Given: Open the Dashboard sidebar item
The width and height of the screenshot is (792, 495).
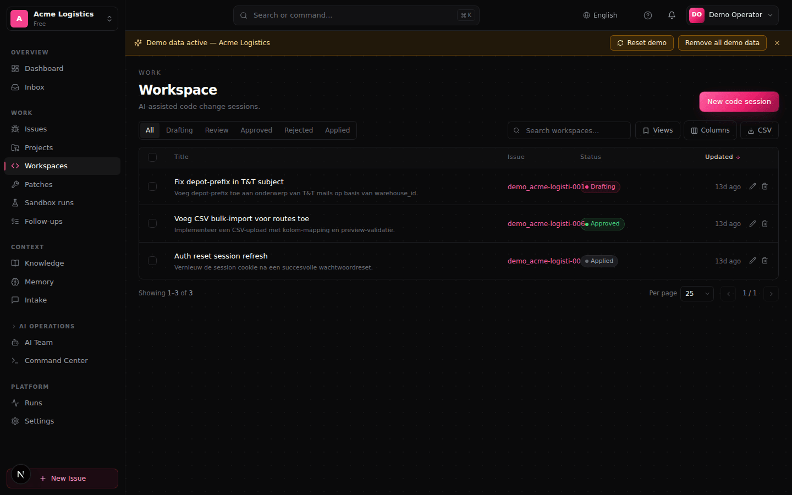Looking at the screenshot, I should 62,69.
